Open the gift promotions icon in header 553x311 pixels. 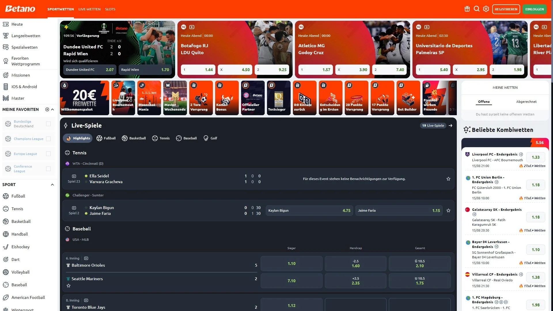pos(467,9)
